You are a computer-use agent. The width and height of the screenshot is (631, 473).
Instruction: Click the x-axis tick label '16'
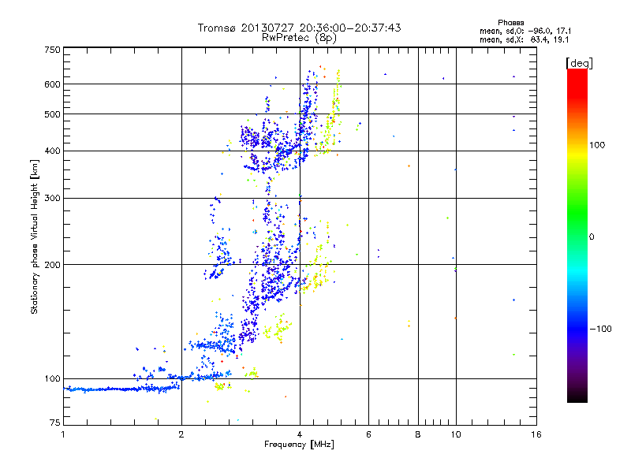click(x=536, y=434)
